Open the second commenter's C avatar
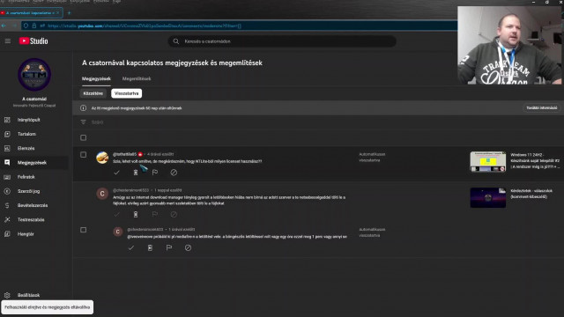This screenshot has width=564, height=317. [102, 194]
